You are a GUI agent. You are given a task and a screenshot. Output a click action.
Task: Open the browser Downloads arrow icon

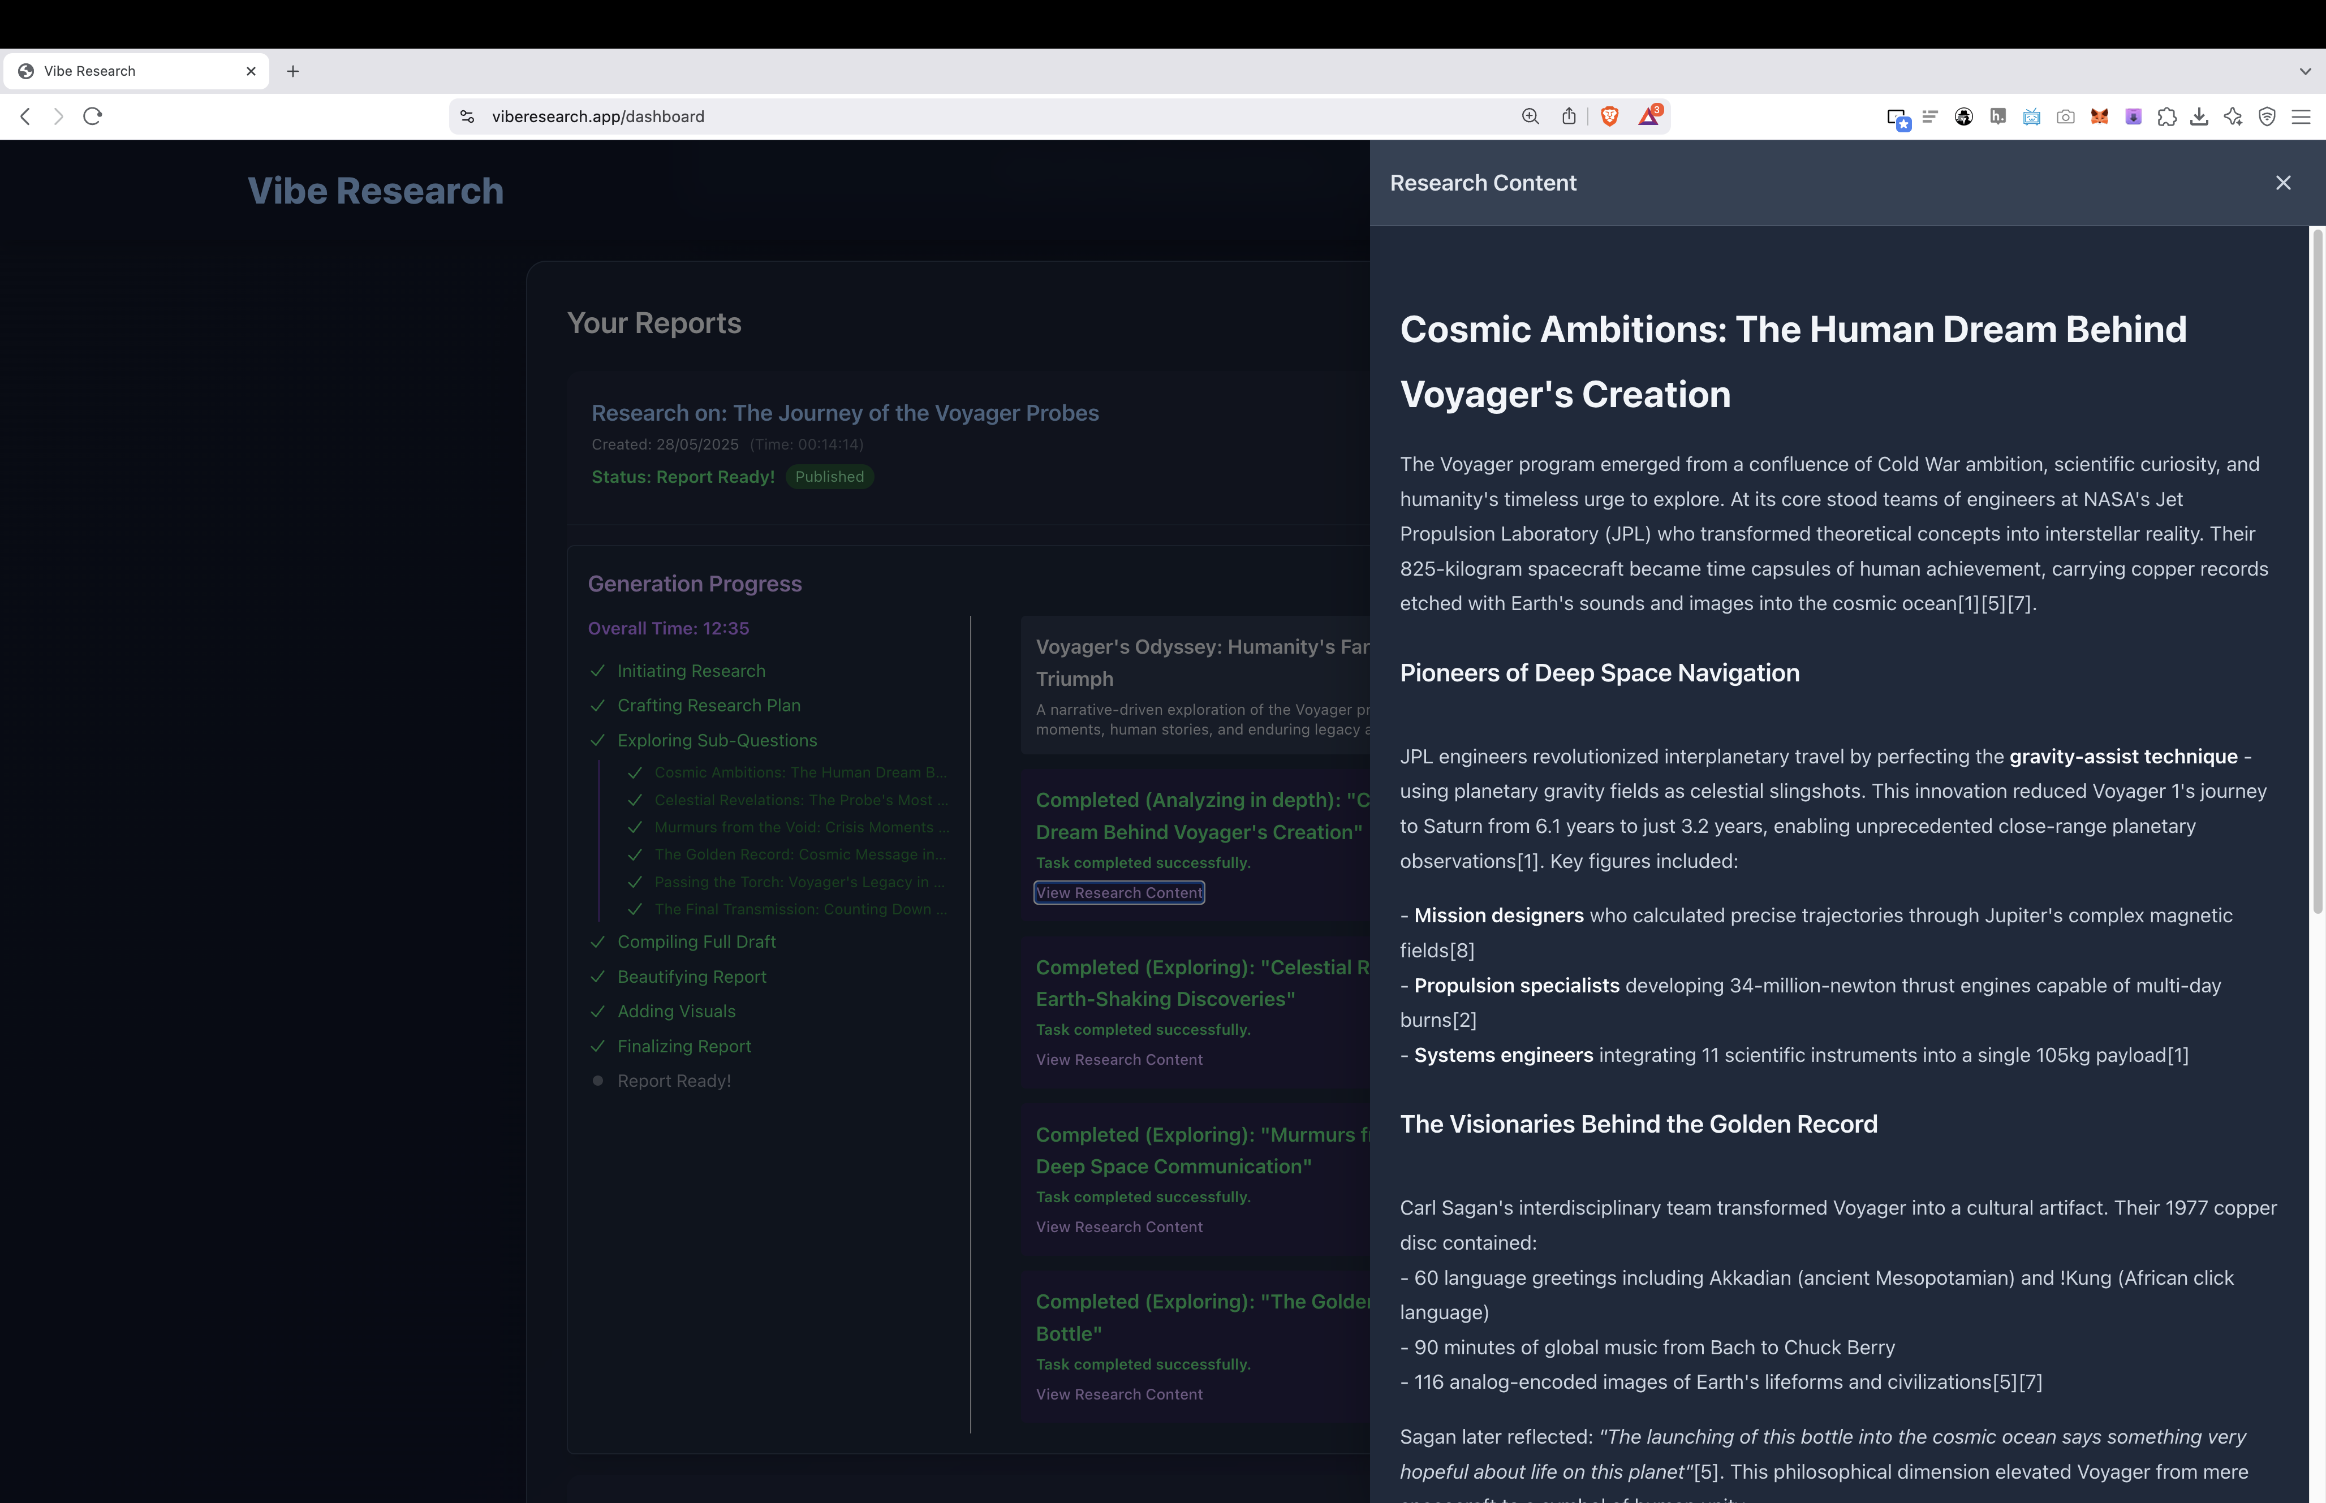(x=2199, y=117)
